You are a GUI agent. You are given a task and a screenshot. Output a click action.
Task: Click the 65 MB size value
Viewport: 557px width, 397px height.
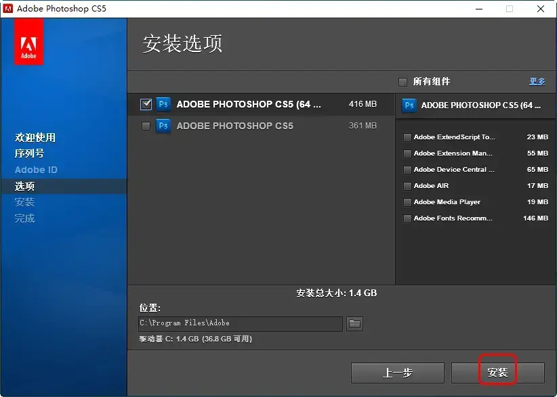[x=537, y=170]
